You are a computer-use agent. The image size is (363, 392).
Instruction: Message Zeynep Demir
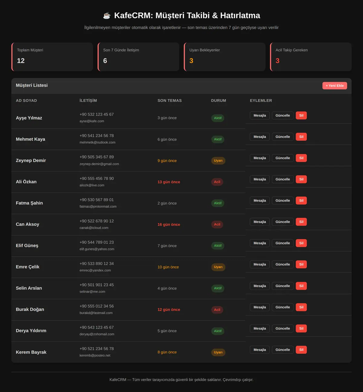260,158
